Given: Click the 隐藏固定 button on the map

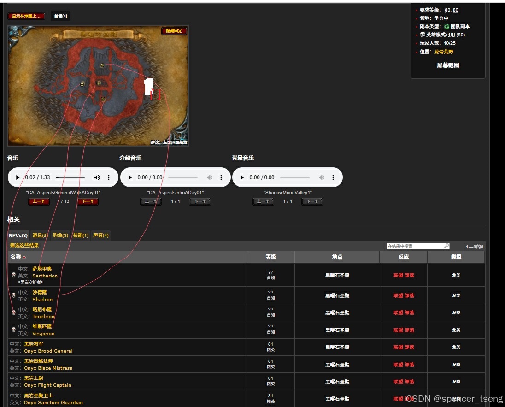Looking at the screenshot, I should click(174, 31).
